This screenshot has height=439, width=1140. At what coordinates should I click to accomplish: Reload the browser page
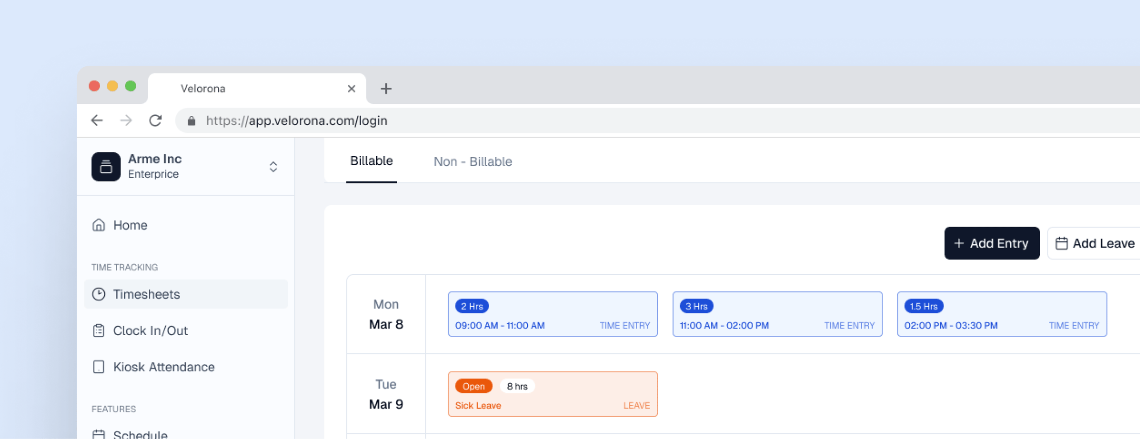155,121
